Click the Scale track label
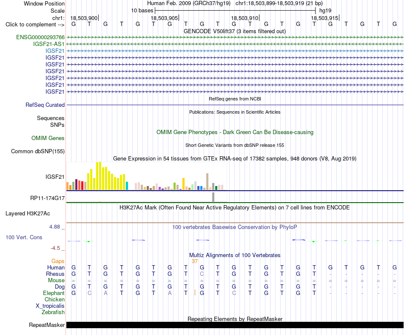Viewport: 404px width, 335px height. click(x=57, y=11)
